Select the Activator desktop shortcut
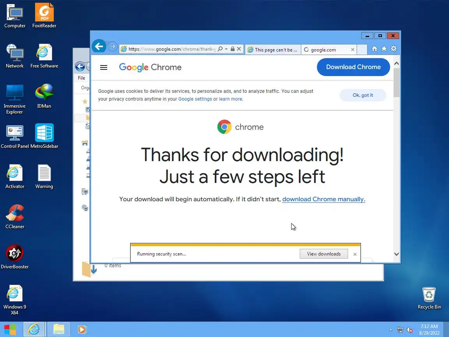Screen dimensions: 449x337 (x=14, y=176)
